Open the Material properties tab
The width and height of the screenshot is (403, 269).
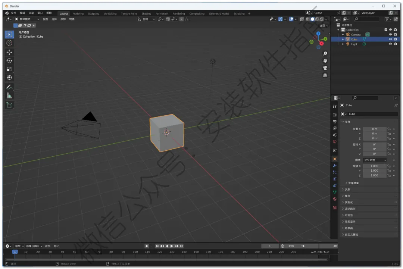point(335,199)
